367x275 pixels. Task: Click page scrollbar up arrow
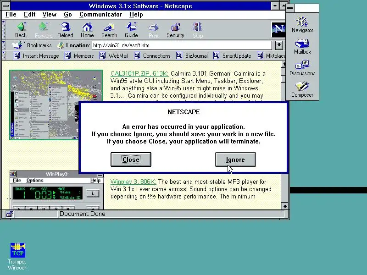click(284, 64)
